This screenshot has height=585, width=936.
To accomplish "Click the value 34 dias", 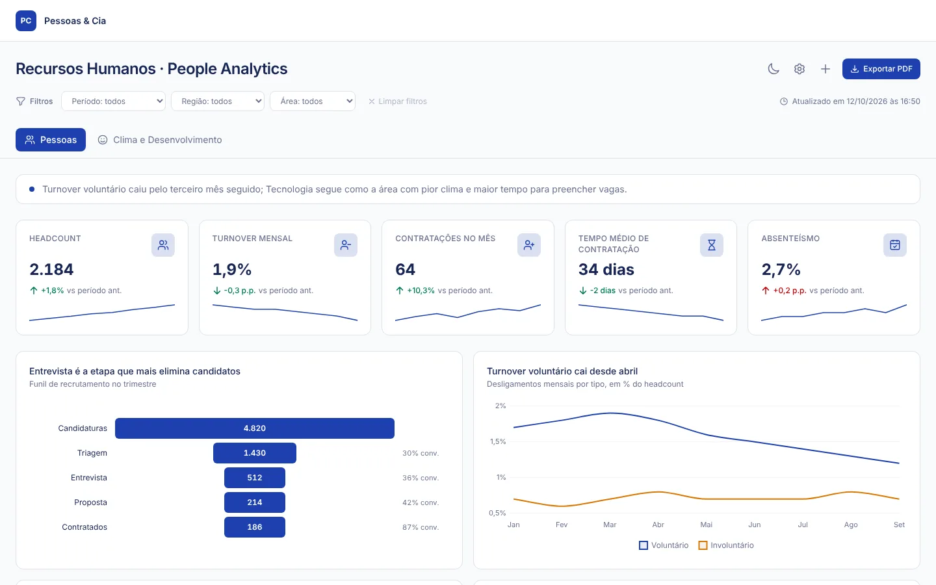I will click(606, 270).
